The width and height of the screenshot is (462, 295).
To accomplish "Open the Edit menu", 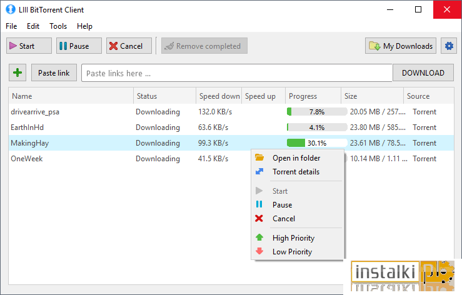I will click(x=33, y=26).
